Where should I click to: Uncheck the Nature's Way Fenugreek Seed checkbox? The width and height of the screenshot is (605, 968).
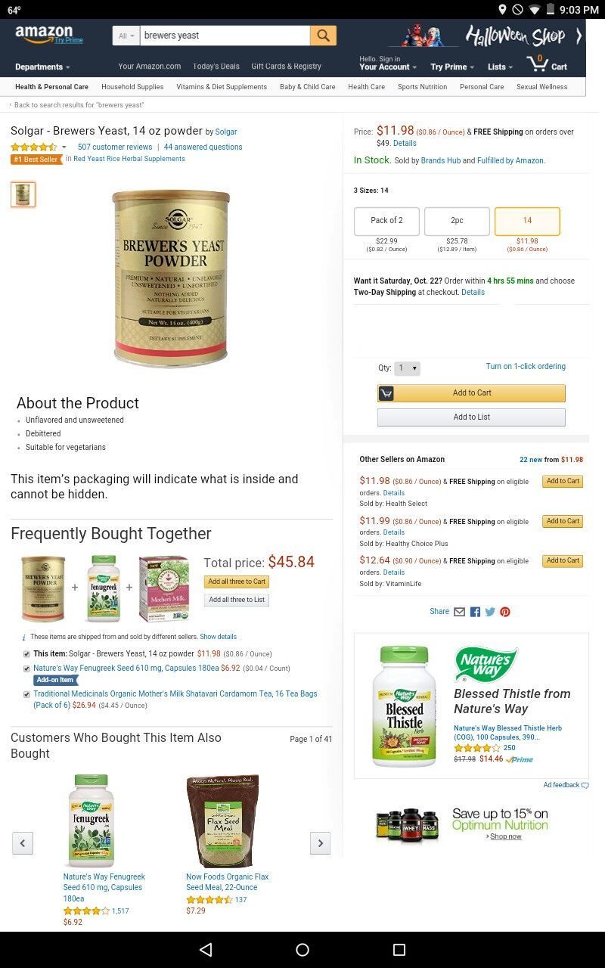point(26,669)
